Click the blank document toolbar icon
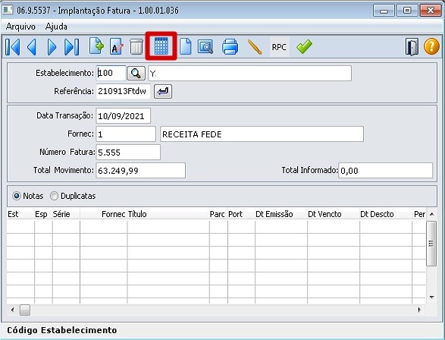Image resolution: width=445 pixels, height=340 pixels. (186, 46)
